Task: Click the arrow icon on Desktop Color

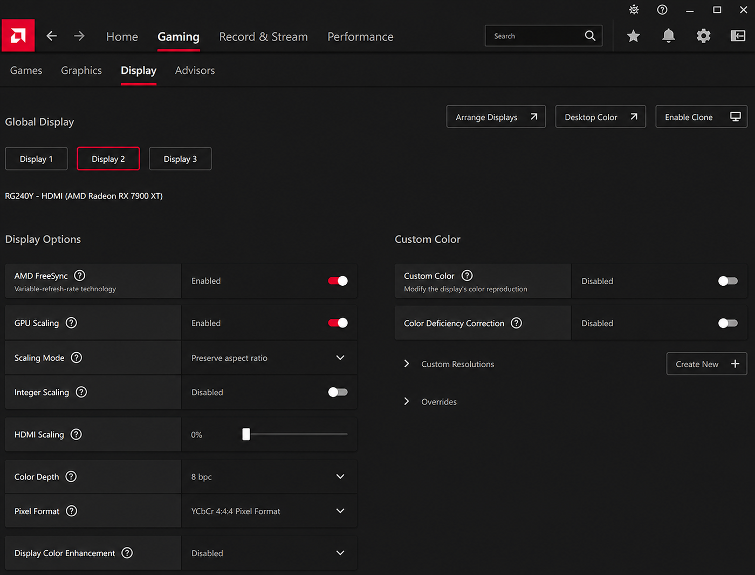Action: [634, 117]
